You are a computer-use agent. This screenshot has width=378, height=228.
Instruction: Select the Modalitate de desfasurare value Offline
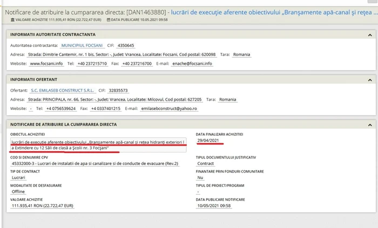18,191
